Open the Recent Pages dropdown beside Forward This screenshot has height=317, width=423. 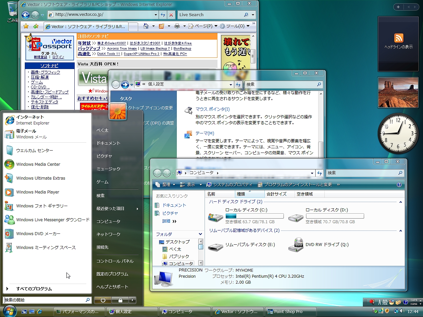[x=42, y=15]
